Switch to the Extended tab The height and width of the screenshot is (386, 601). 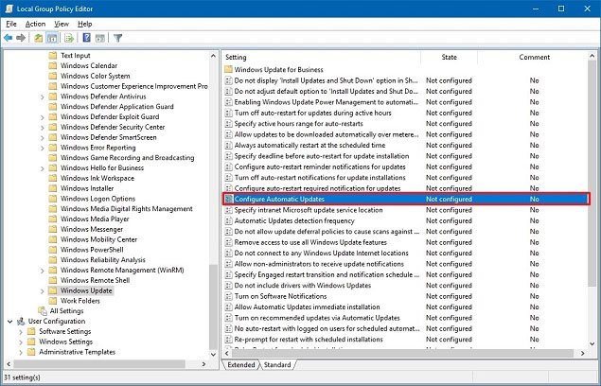click(240, 364)
